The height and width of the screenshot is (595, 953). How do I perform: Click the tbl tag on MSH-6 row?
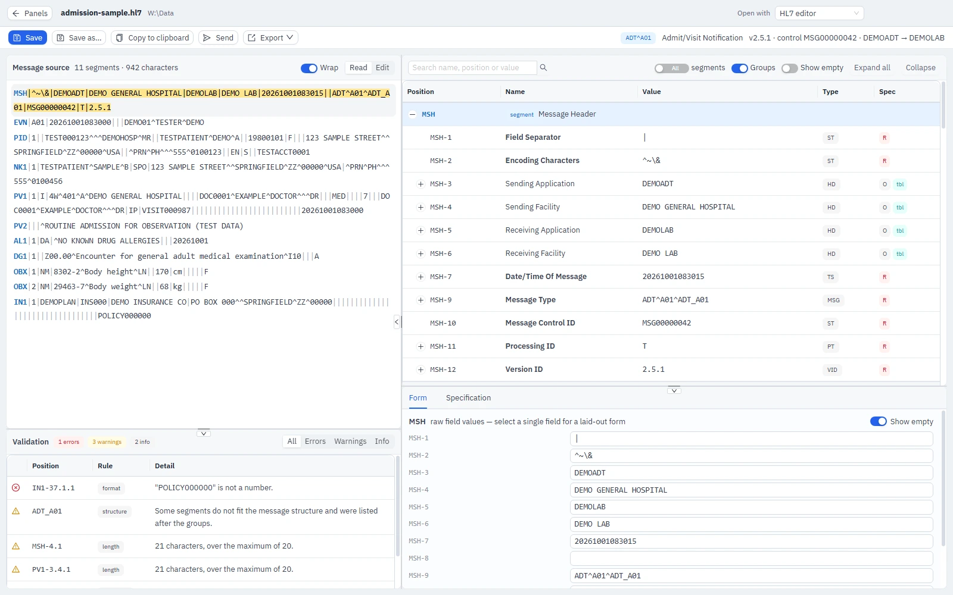pyautogui.click(x=900, y=253)
